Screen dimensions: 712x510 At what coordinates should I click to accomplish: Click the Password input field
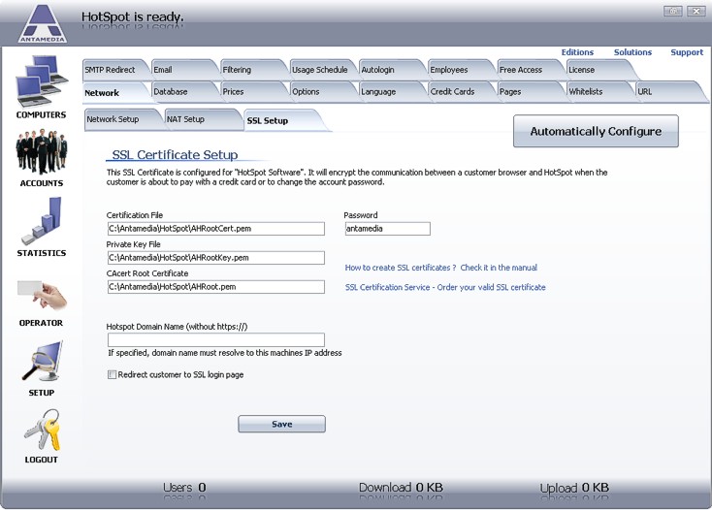(x=387, y=228)
